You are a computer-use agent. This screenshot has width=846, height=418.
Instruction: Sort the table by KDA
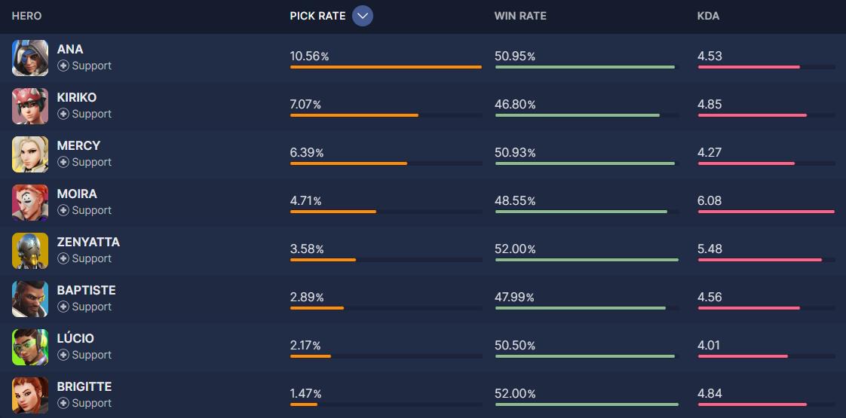click(x=708, y=16)
